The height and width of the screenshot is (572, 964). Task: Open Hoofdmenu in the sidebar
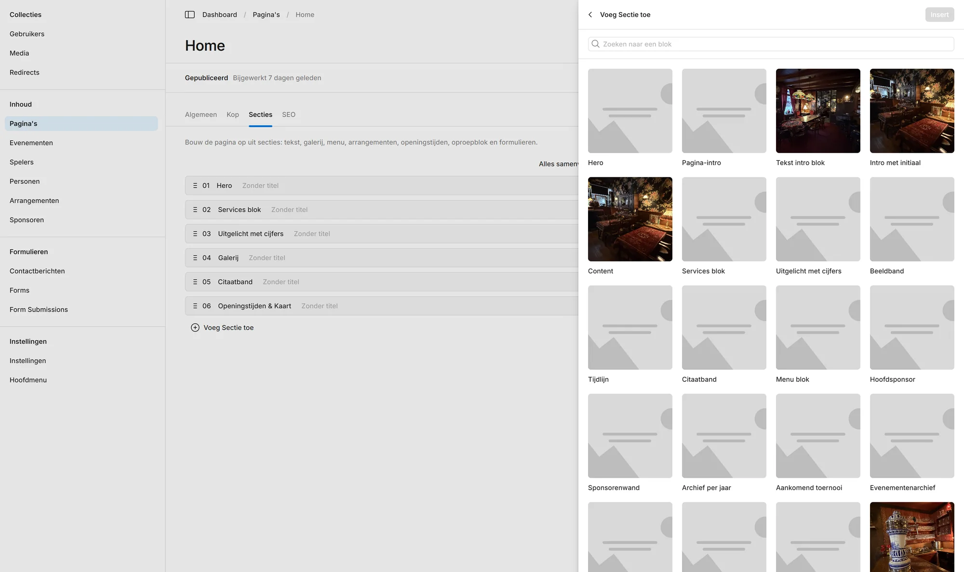[x=28, y=379]
